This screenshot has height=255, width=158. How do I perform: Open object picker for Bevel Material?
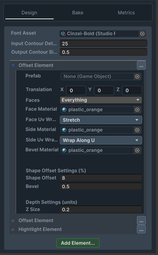pyautogui.click(x=137, y=150)
